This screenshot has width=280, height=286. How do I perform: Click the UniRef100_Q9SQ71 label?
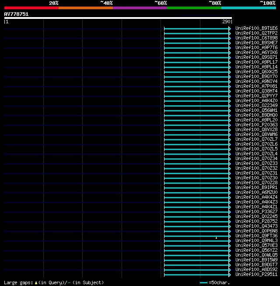256,57
